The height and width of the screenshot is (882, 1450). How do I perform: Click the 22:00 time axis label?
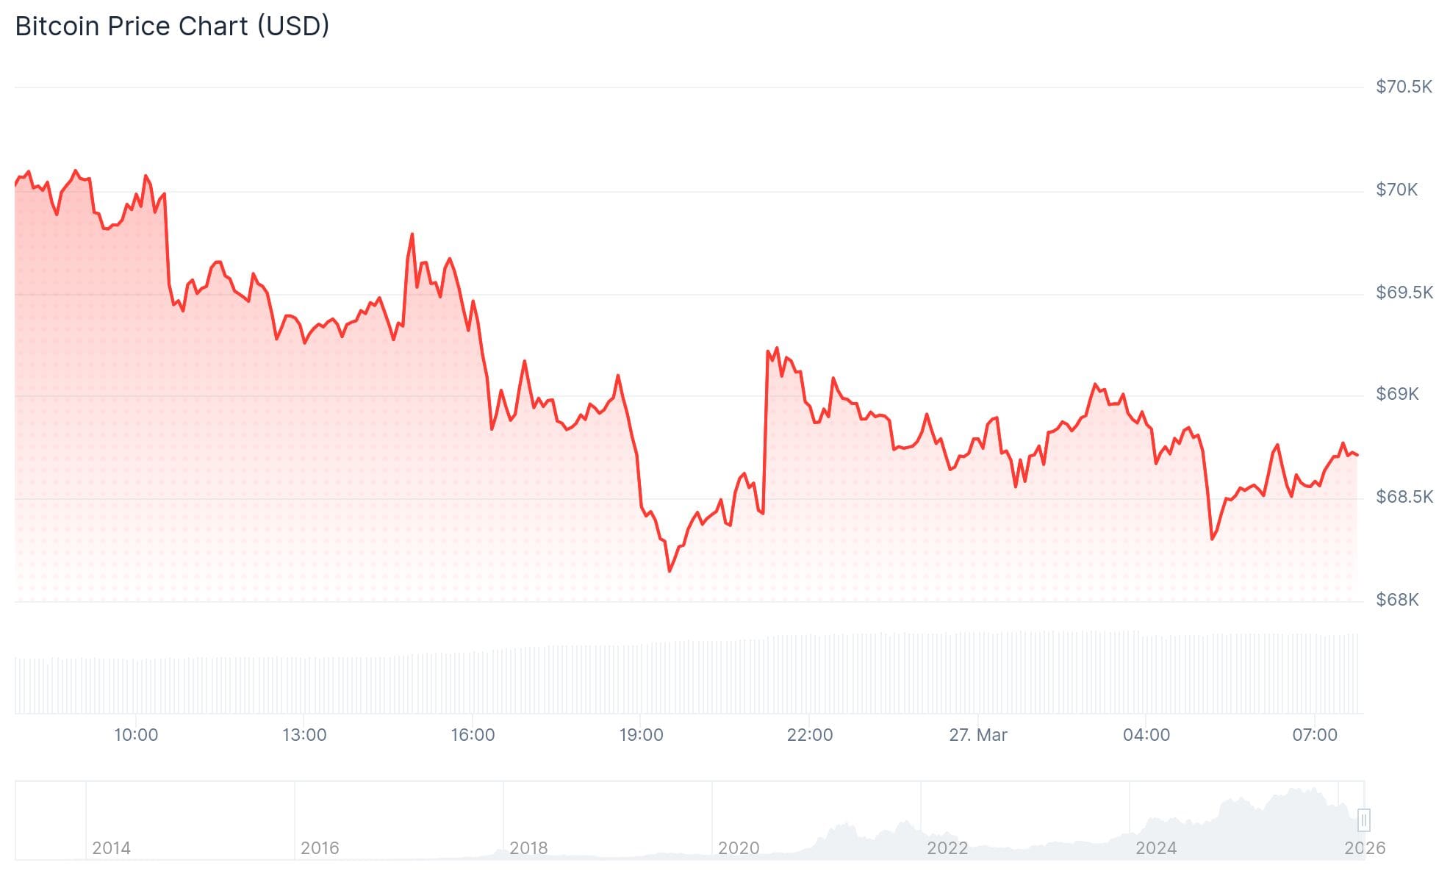(x=809, y=735)
